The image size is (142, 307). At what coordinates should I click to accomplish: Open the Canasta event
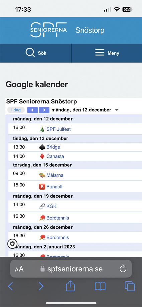pyautogui.click(x=55, y=156)
